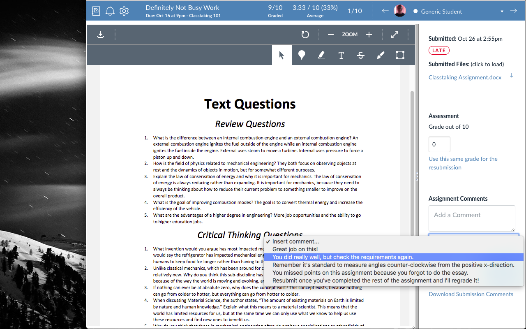526x329 pixels.
Task: Select the highlight annotation tool
Action: pos(321,55)
